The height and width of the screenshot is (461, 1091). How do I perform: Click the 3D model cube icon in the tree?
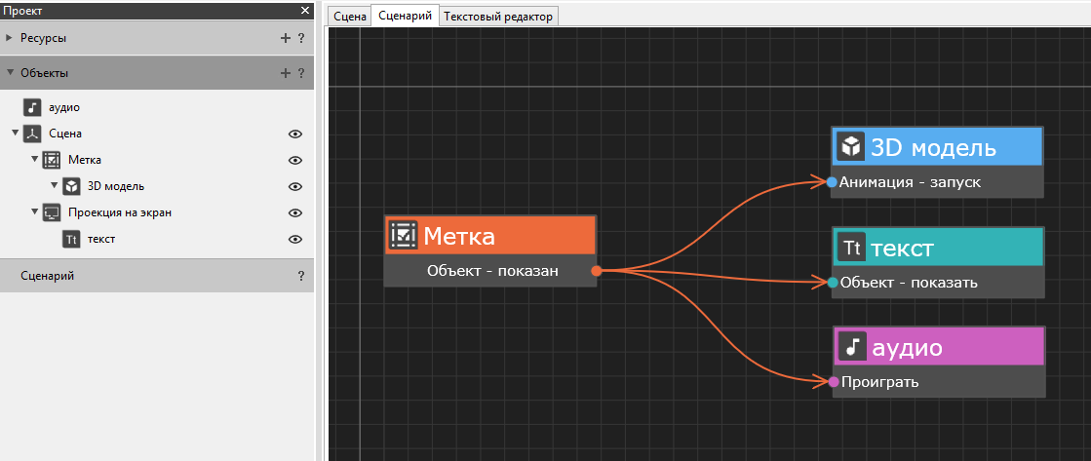[71, 186]
